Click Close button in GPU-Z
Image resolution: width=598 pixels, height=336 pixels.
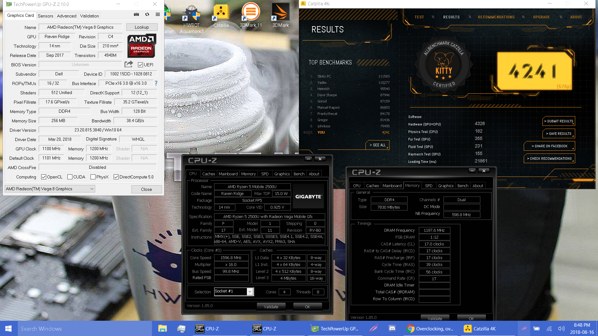[146, 189]
